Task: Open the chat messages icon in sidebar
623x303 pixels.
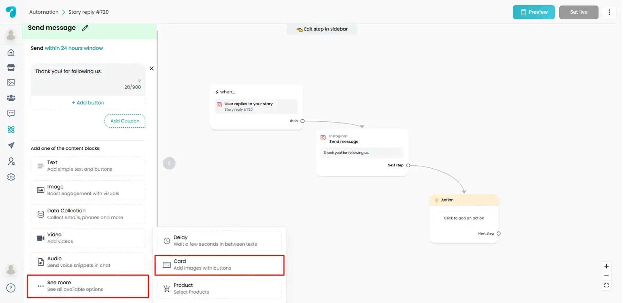Action: tap(11, 113)
